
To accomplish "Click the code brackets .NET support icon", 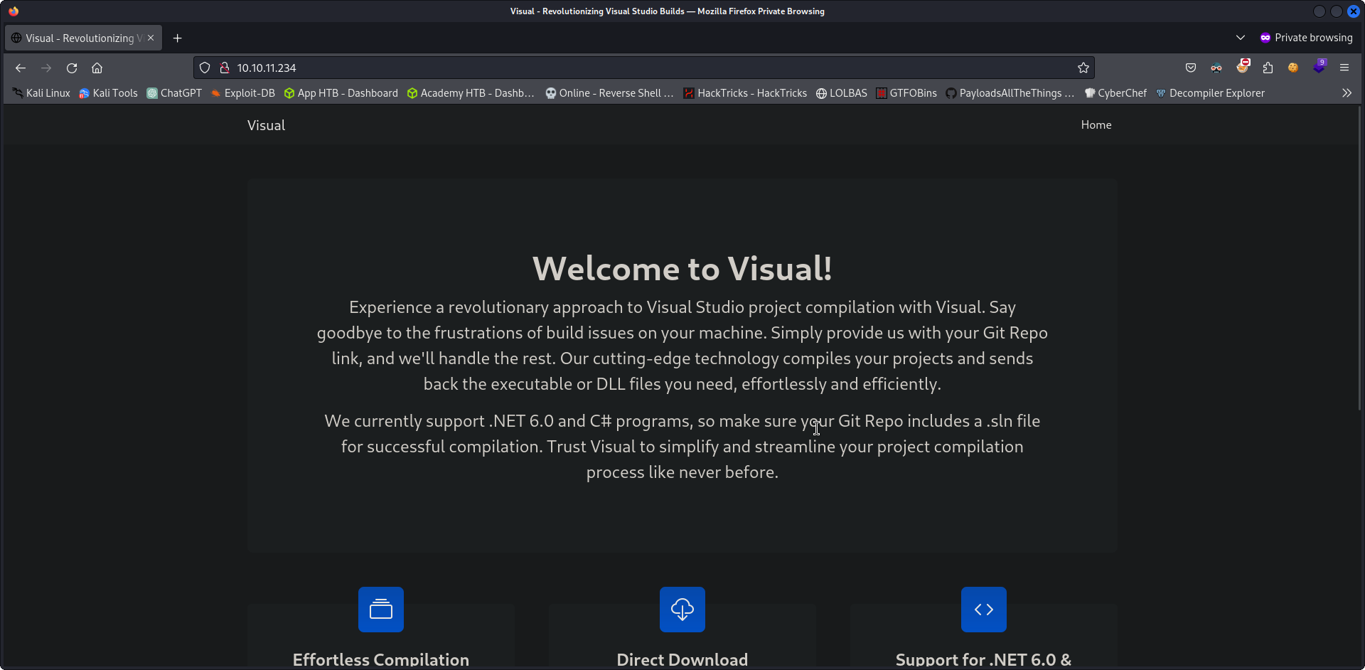I will click(984, 610).
